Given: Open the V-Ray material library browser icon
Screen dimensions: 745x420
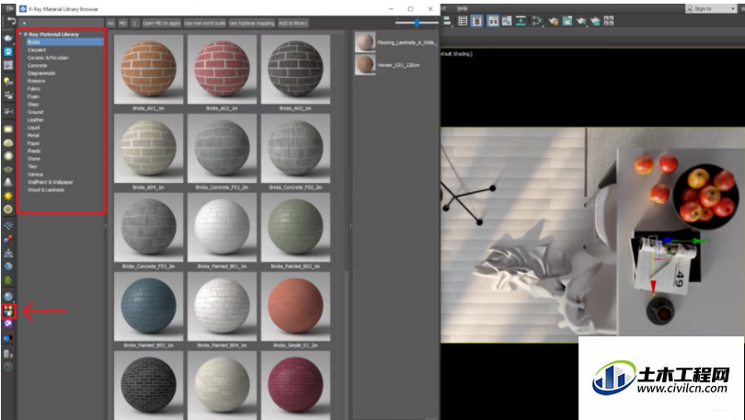Looking at the screenshot, I should tap(8, 312).
